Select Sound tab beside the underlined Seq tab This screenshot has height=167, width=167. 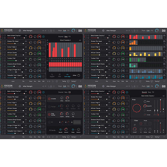(61, 36)
